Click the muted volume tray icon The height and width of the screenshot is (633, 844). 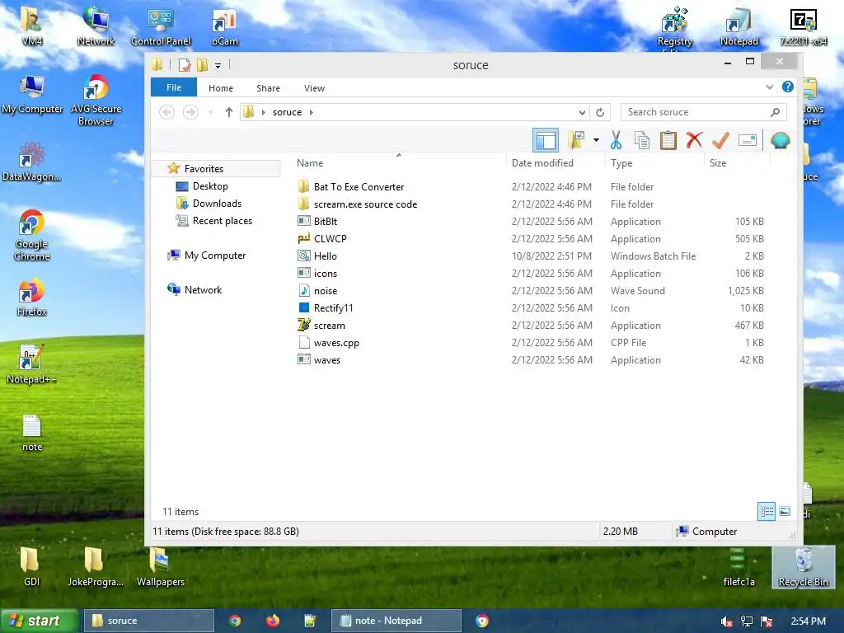point(727,621)
